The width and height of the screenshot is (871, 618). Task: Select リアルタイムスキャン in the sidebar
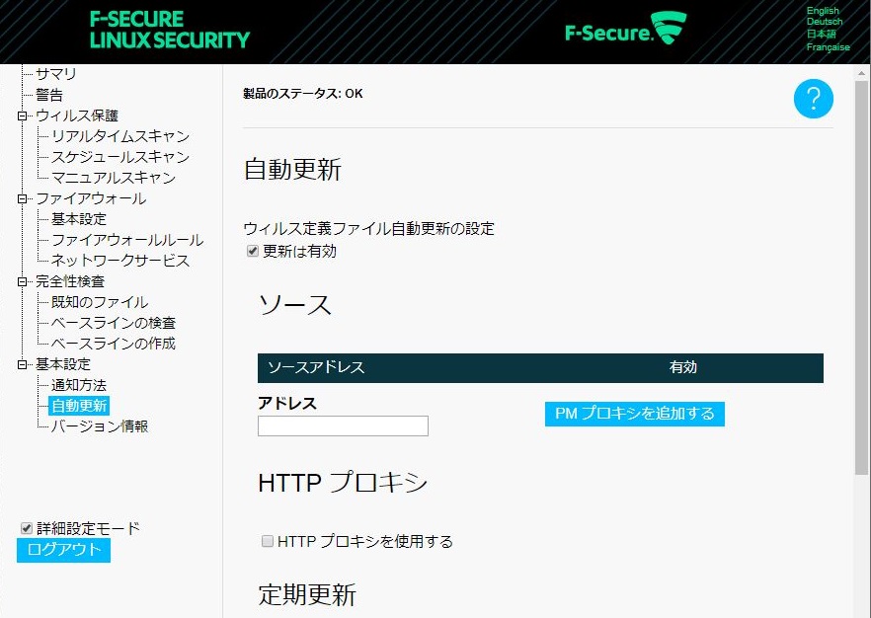(x=120, y=136)
